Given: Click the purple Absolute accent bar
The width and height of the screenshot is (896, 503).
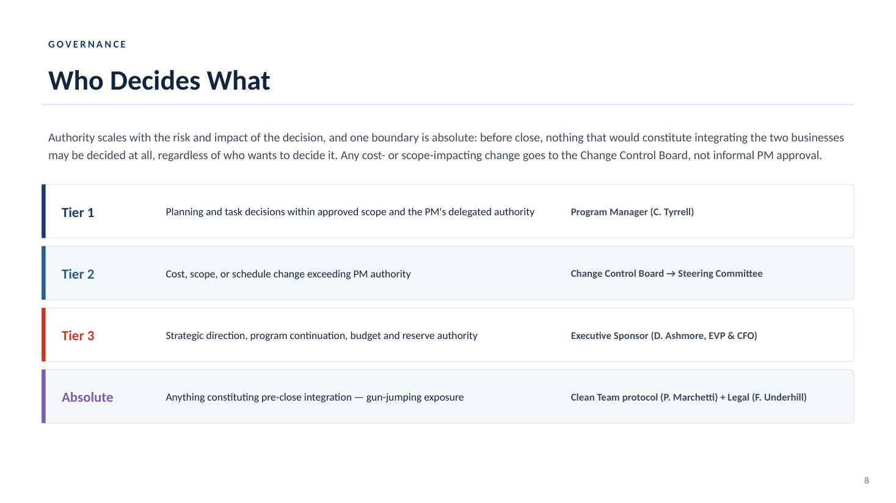Looking at the screenshot, I should [43, 396].
